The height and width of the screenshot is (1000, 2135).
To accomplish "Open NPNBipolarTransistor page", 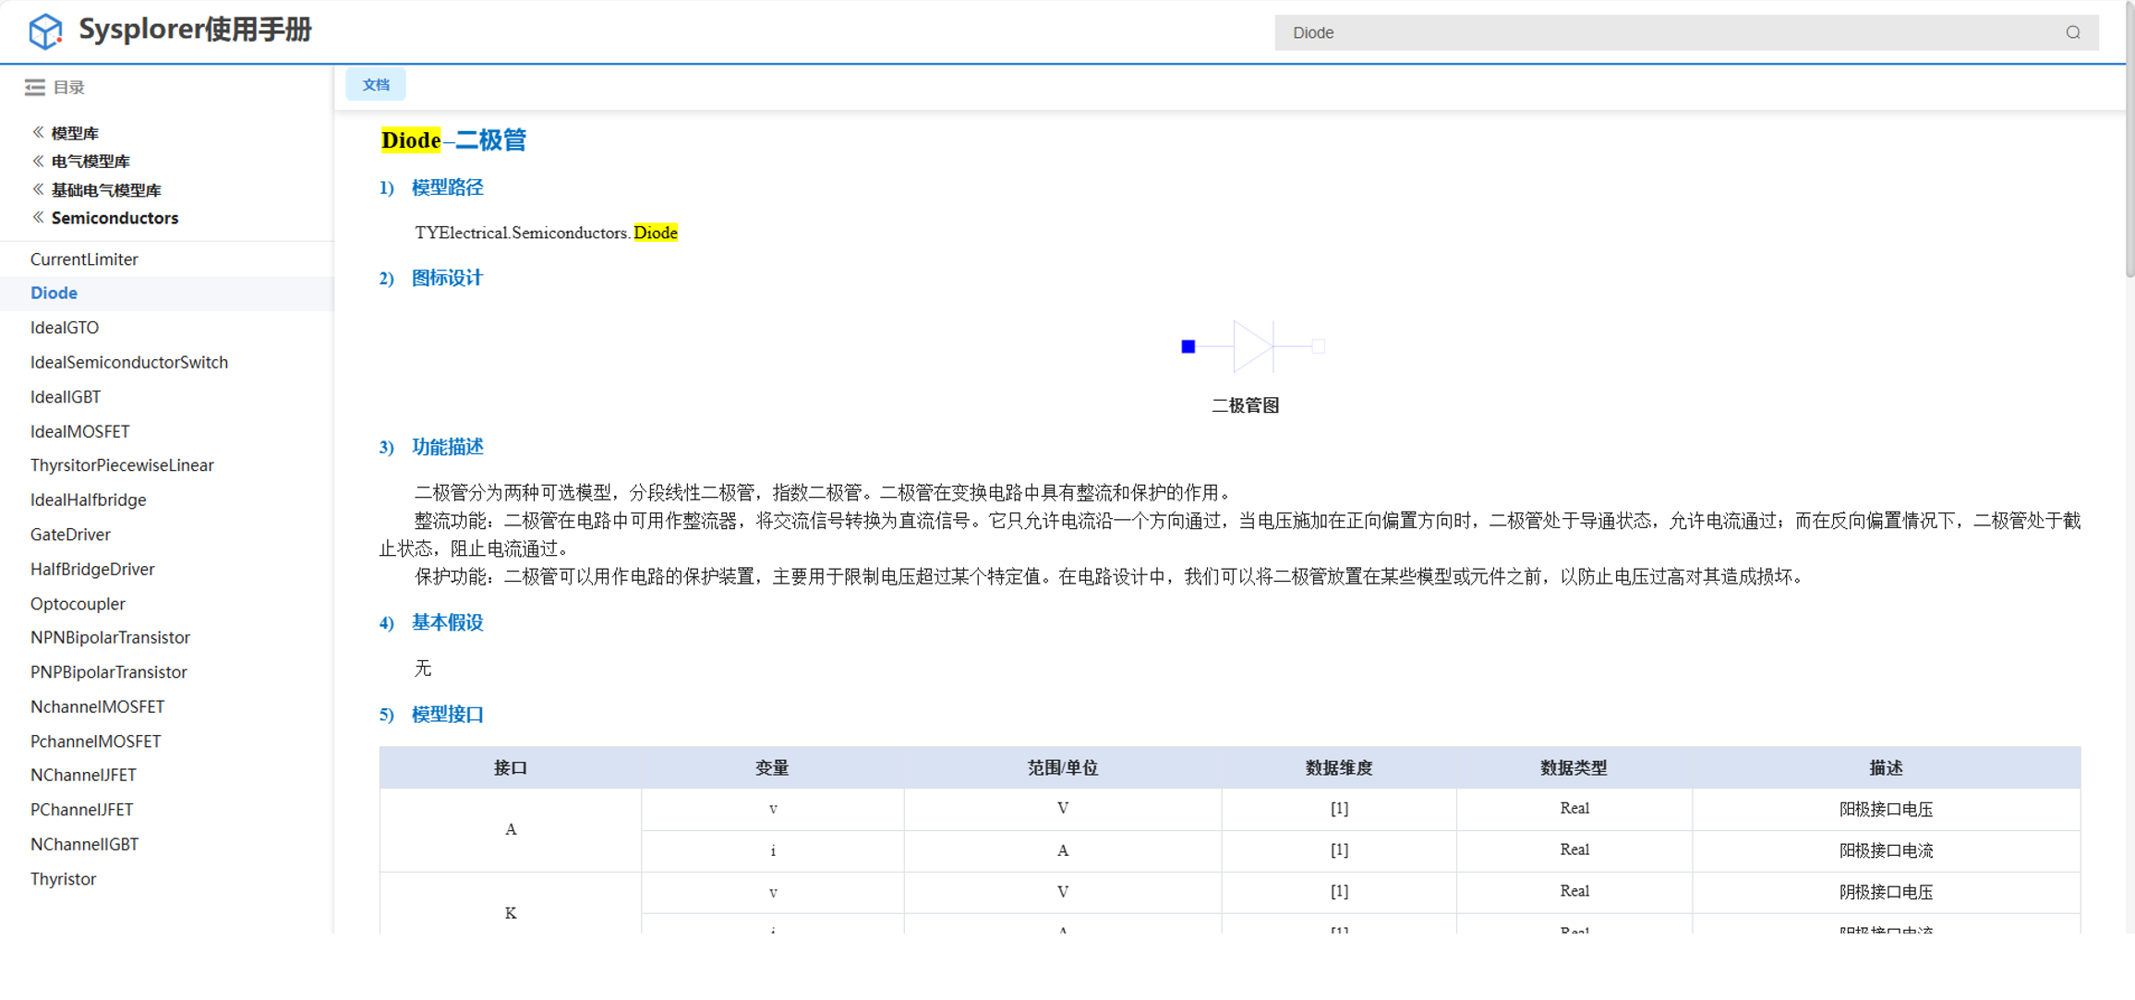I will (x=110, y=638).
